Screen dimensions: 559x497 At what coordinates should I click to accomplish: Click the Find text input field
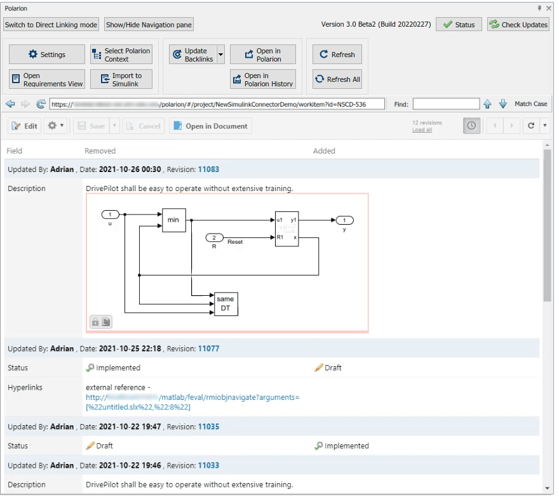point(446,104)
